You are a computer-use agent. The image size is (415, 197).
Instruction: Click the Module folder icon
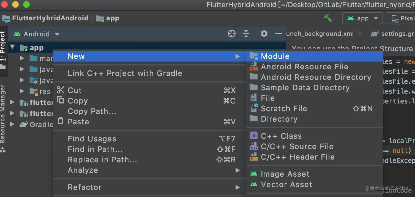coord(254,56)
